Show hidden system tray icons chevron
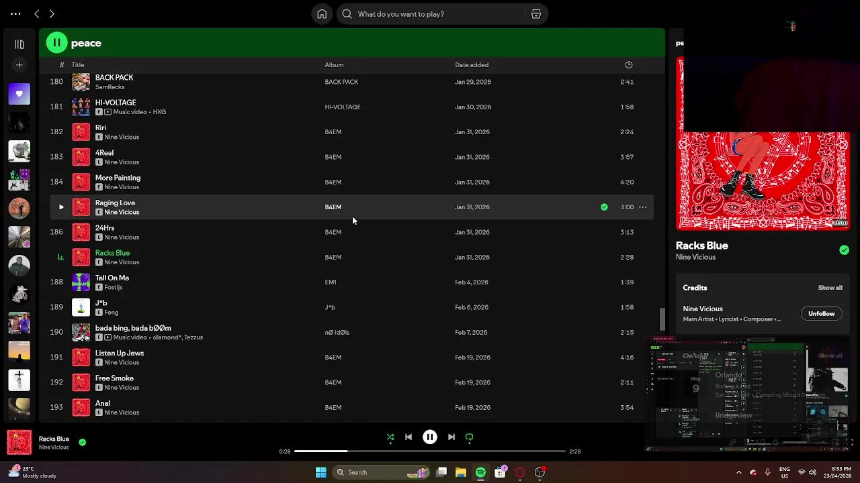The width and height of the screenshot is (860, 483). [738, 472]
